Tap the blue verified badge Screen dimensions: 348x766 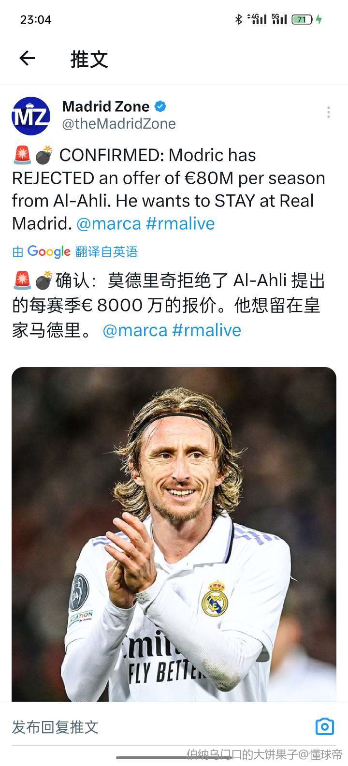coord(160,106)
